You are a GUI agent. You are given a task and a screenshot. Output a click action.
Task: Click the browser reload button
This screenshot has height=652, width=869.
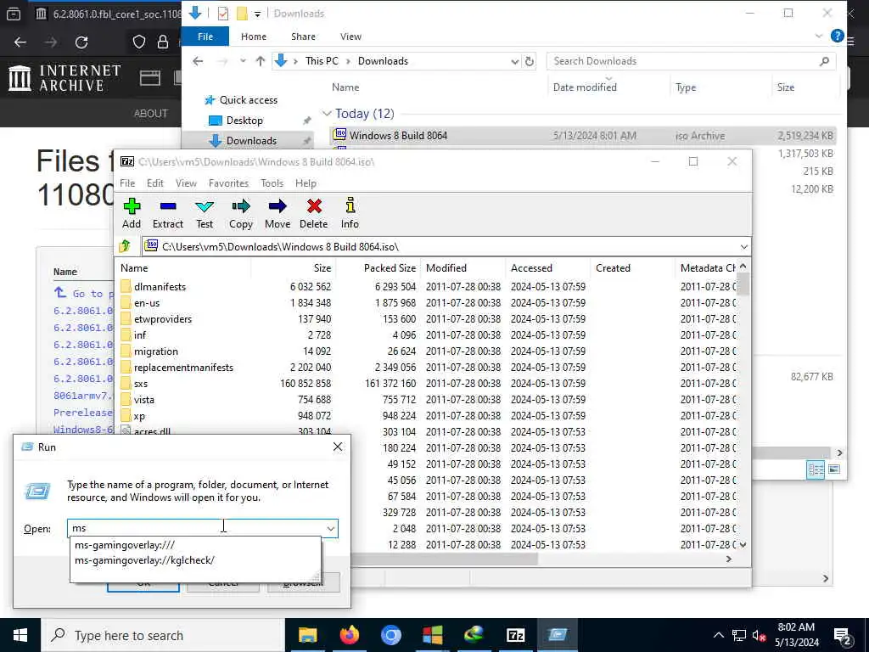click(x=81, y=42)
